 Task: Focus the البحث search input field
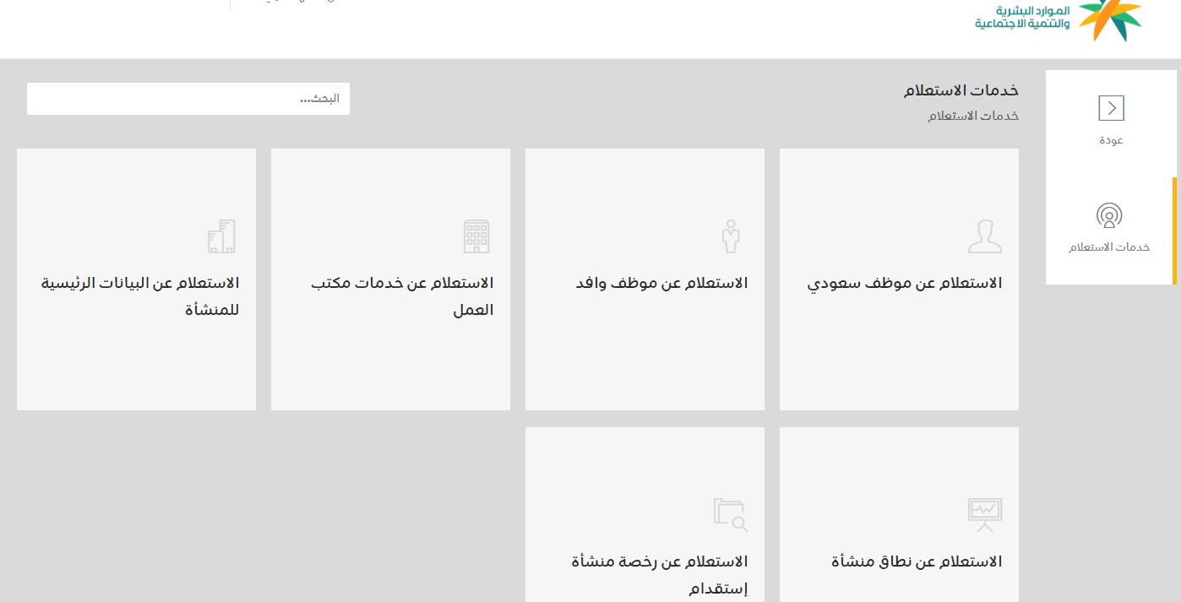click(x=188, y=99)
